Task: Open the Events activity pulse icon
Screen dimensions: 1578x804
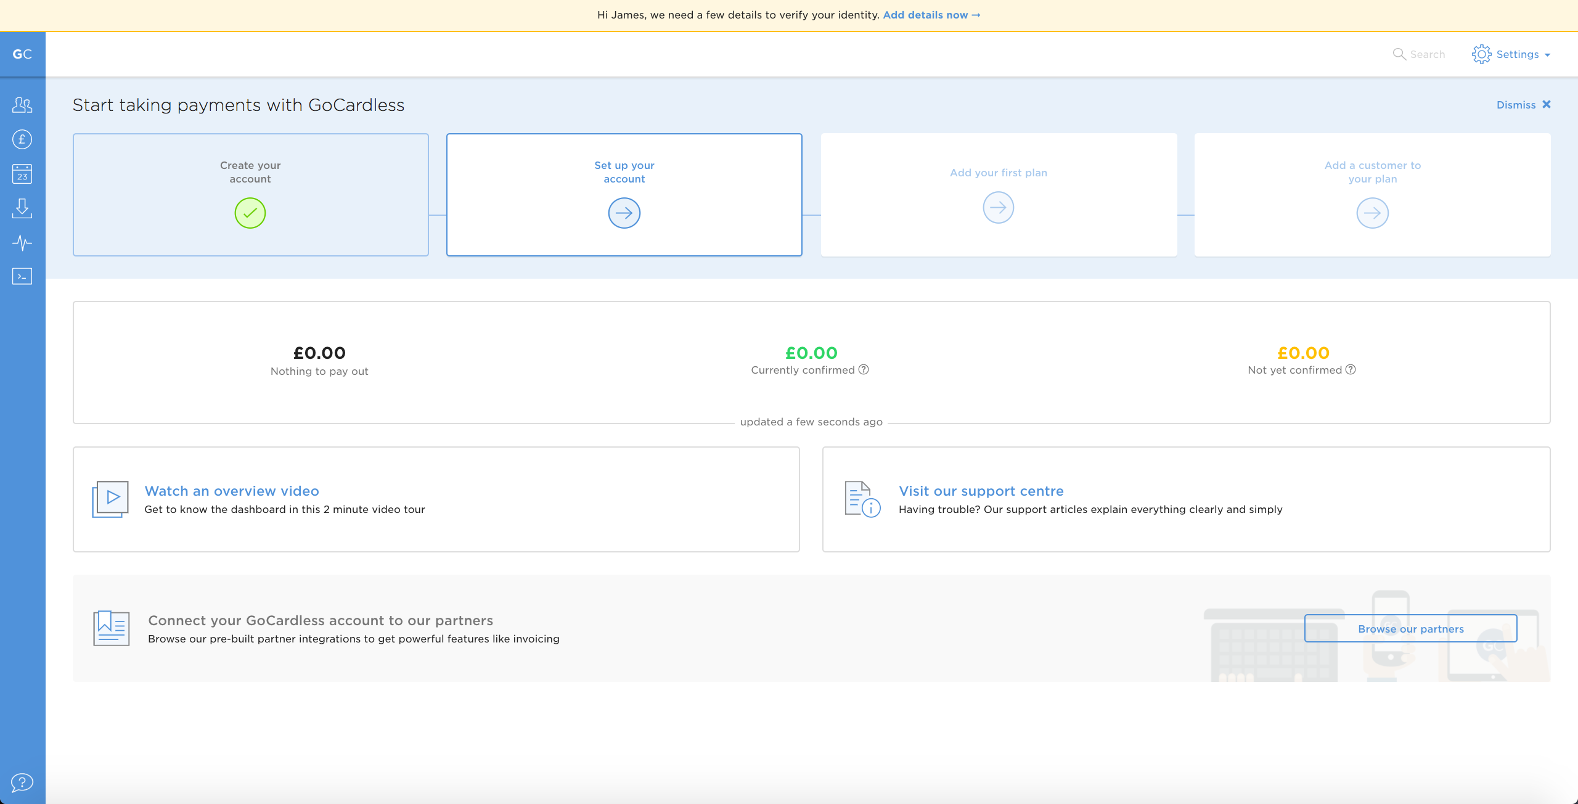Action: coord(22,242)
